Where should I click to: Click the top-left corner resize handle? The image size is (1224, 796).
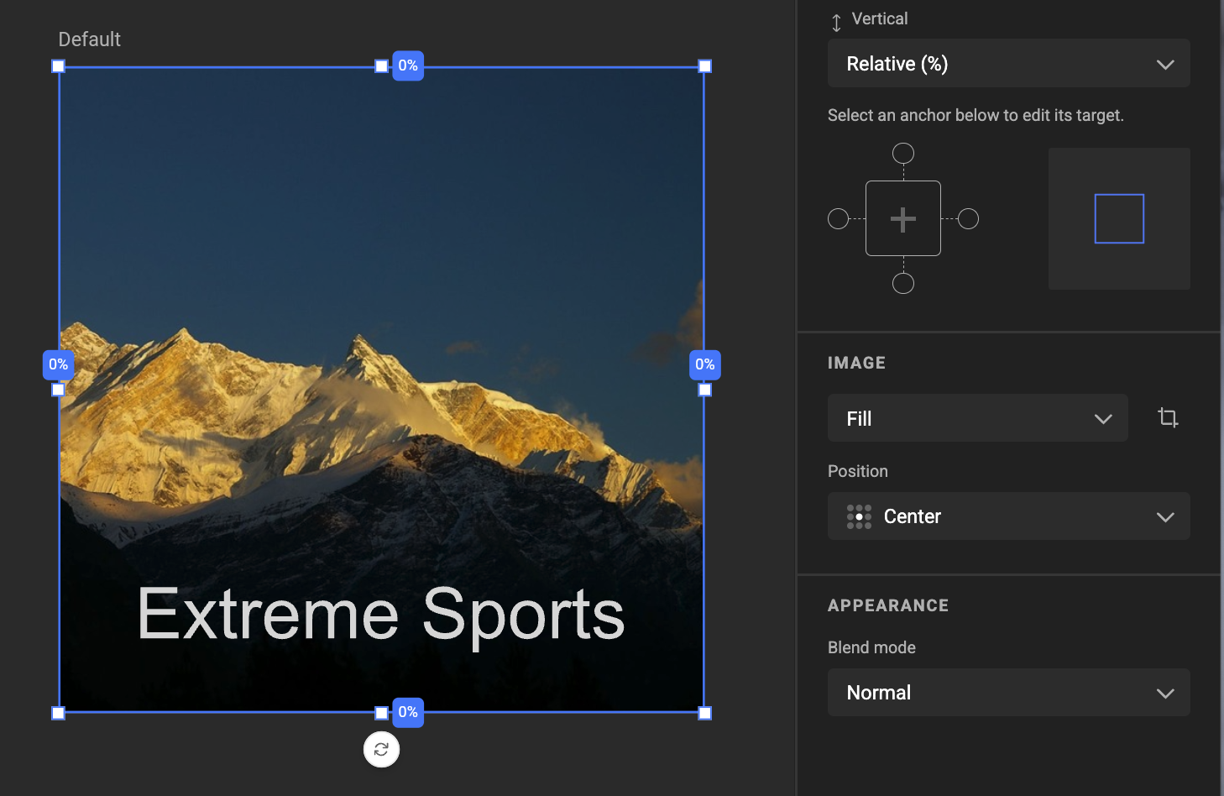[x=58, y=66]
